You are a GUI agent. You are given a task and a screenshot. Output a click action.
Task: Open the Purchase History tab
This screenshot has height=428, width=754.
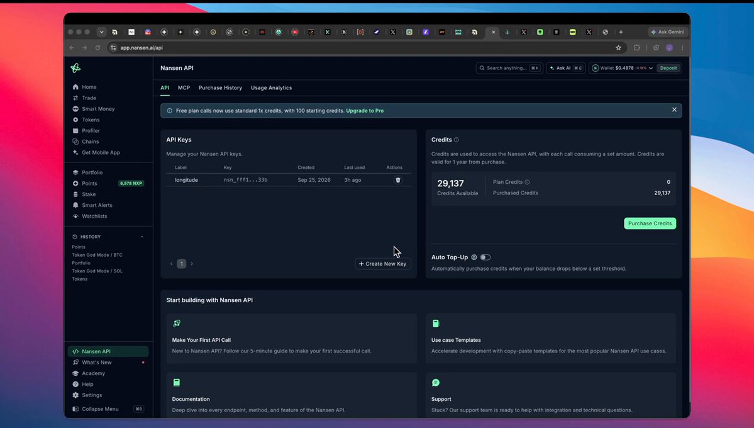click(220, 87)
